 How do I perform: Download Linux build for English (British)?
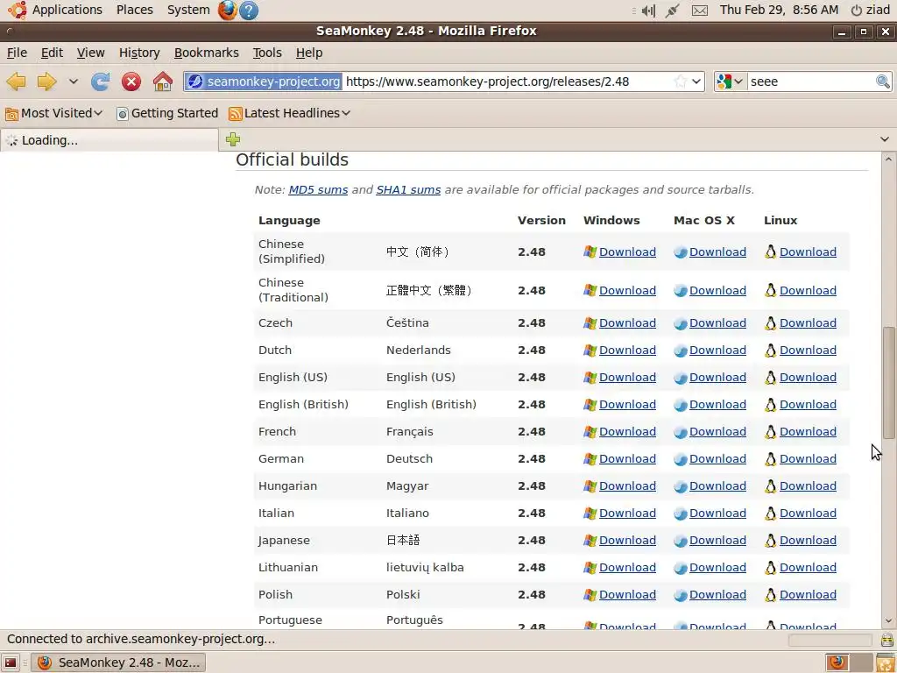point(808,405)
